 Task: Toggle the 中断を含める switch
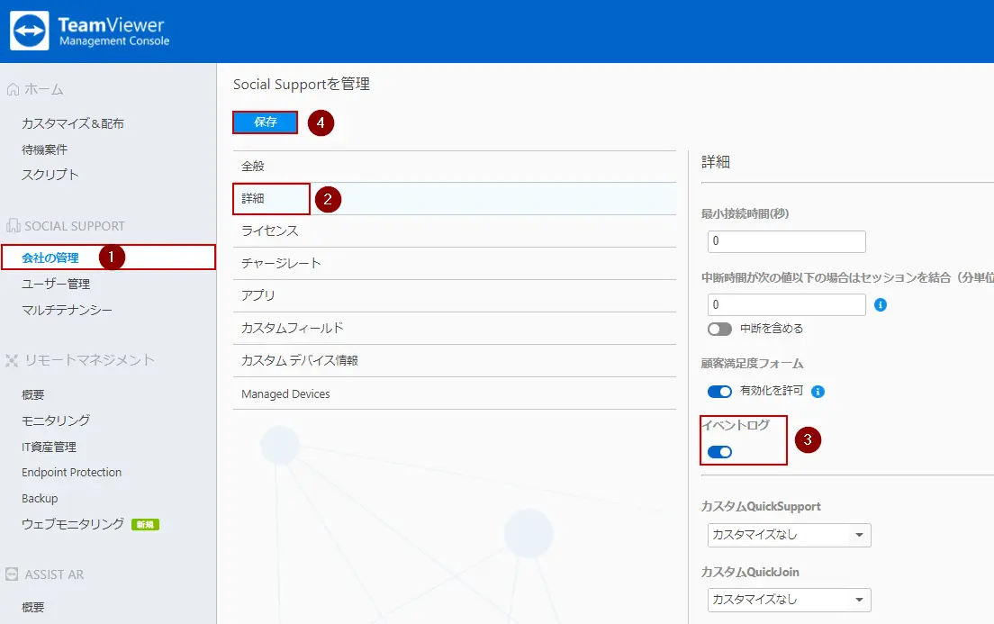coord(719,329)
